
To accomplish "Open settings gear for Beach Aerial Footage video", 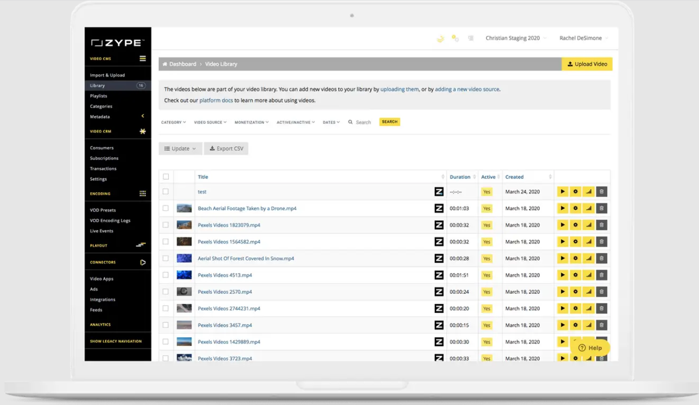I will pyautogui.click(x=575, y=208).
